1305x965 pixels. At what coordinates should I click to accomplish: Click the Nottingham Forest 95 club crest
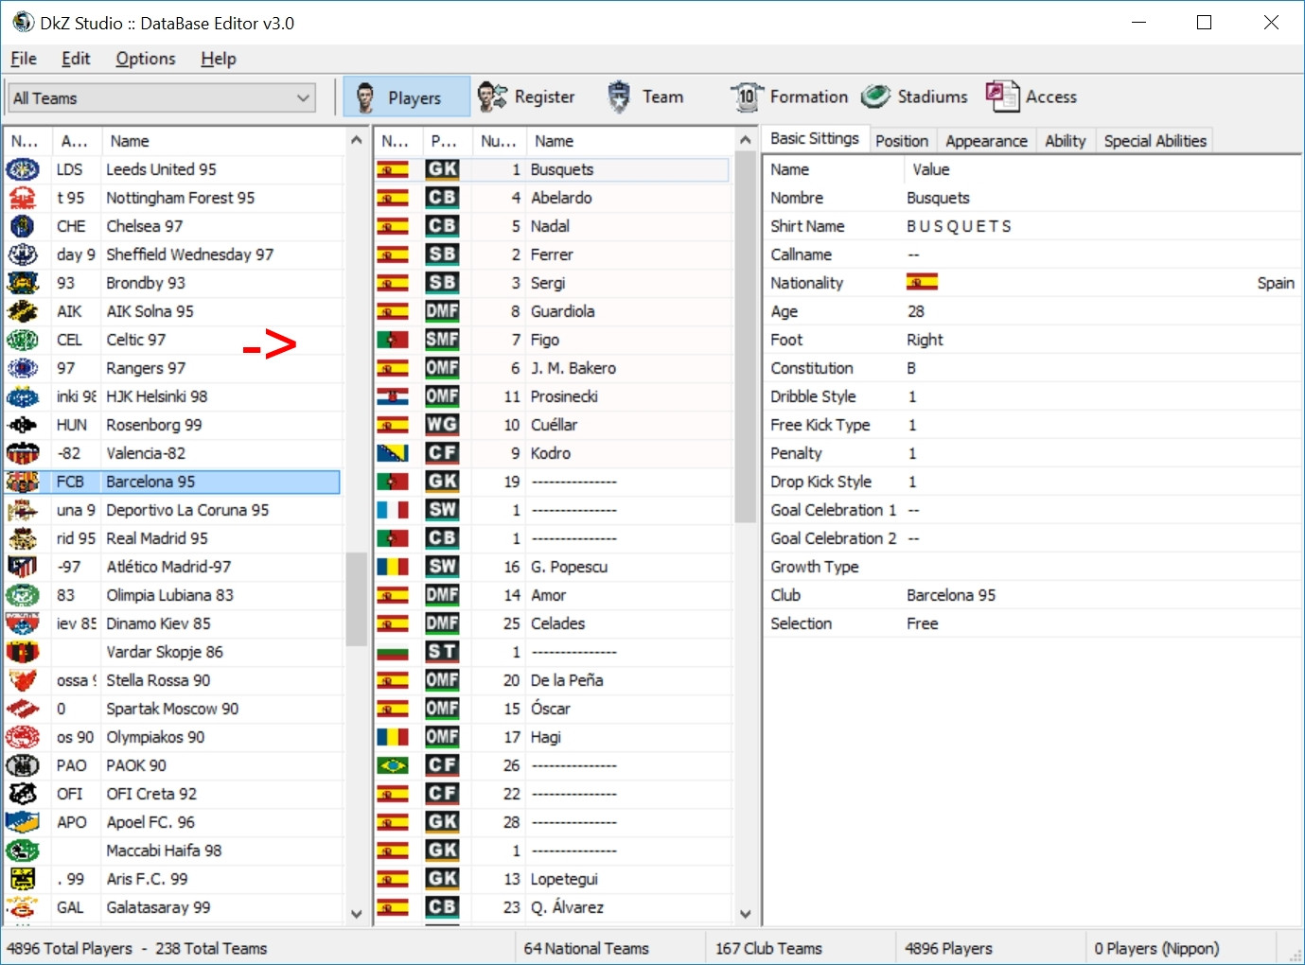(23, 198)
